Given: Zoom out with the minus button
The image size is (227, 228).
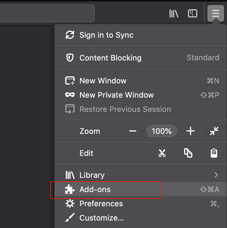Looking at the screenshot, I should coord(133,131).
